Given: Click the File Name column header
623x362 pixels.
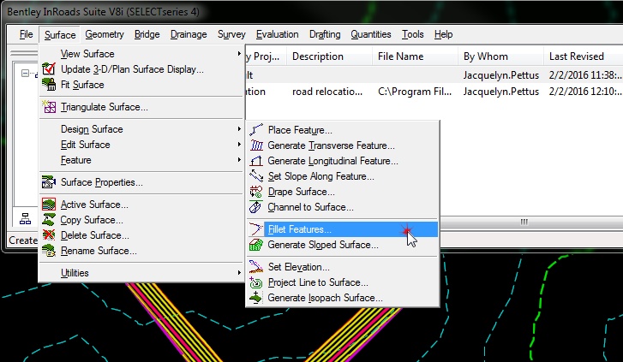Looking at the screenshot, I should (415, 56).
